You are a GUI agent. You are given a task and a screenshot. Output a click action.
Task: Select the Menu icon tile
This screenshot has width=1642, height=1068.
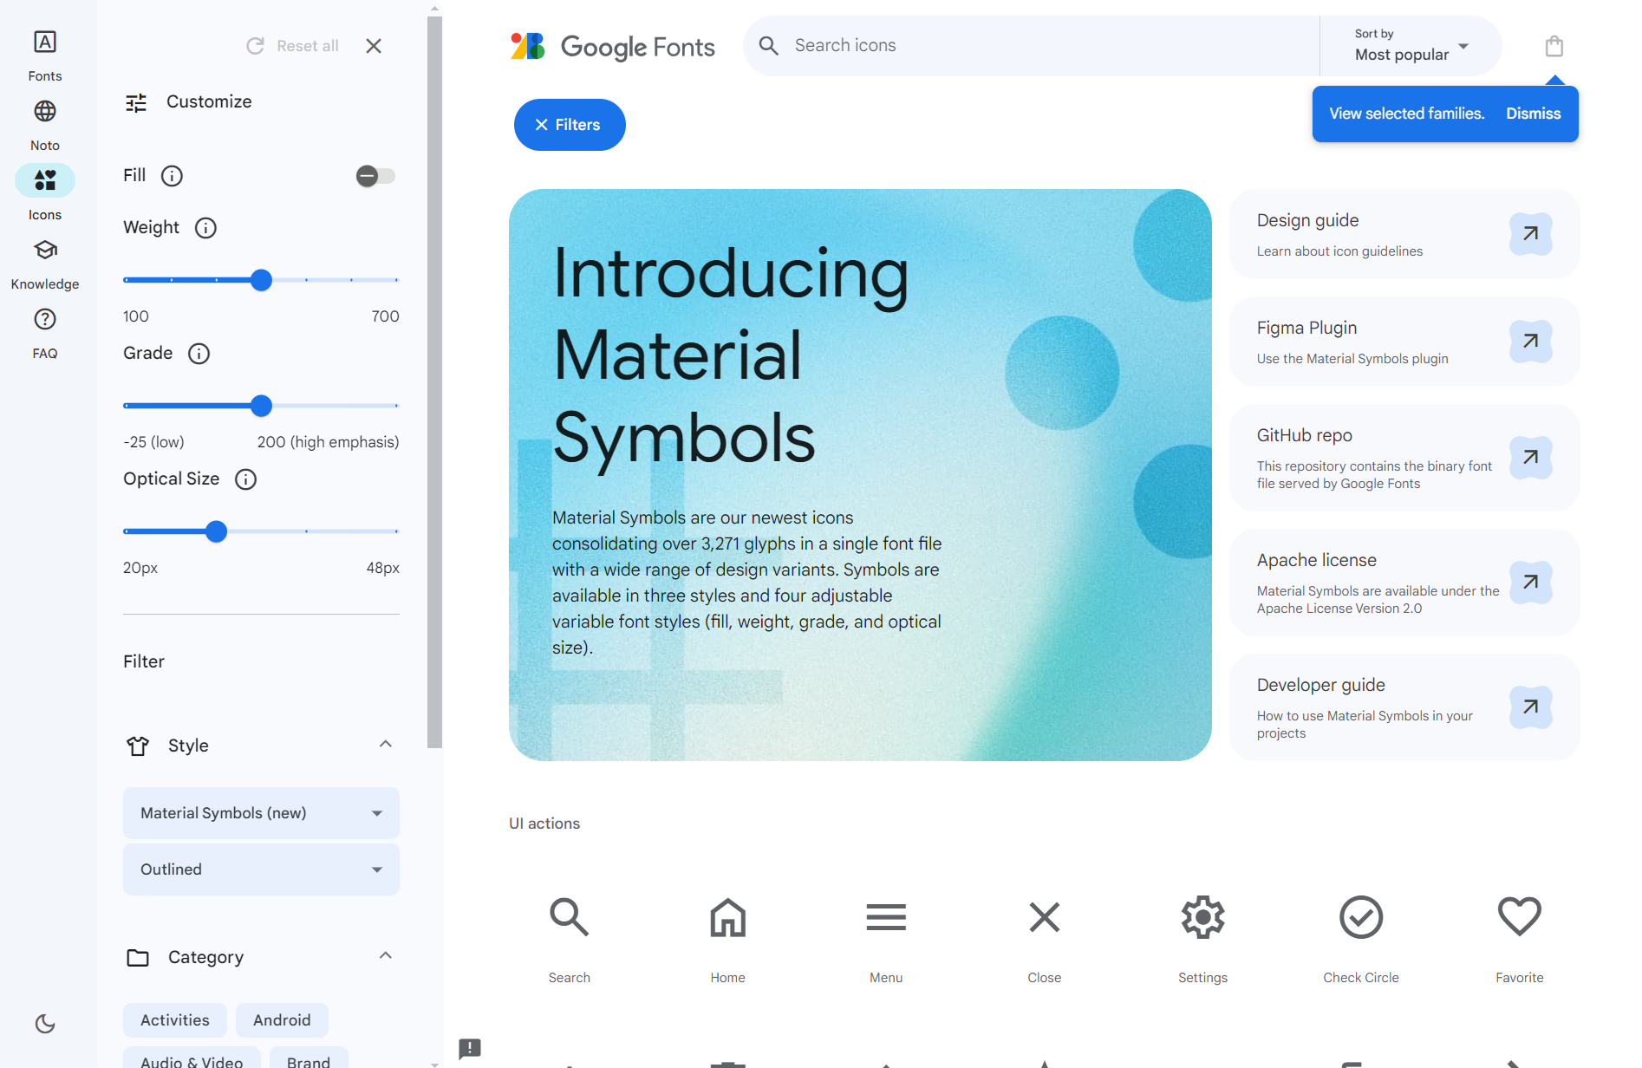(x=886, y=939)
